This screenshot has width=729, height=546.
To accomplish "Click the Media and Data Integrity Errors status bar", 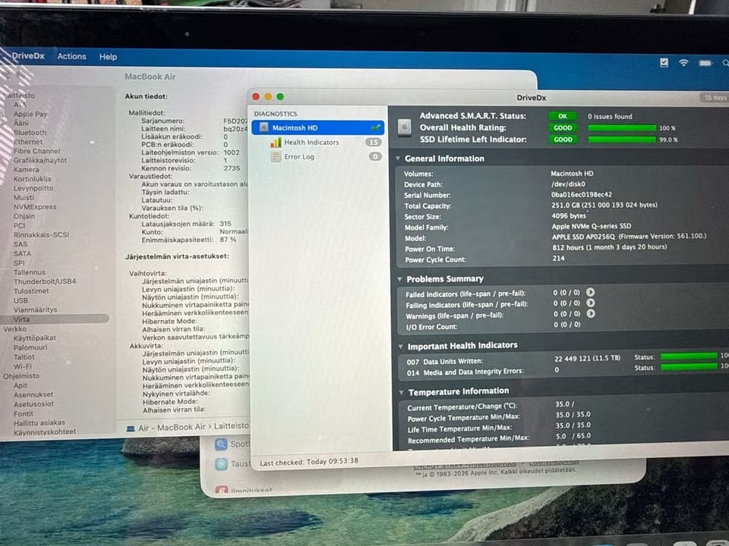I will point(689,367).
